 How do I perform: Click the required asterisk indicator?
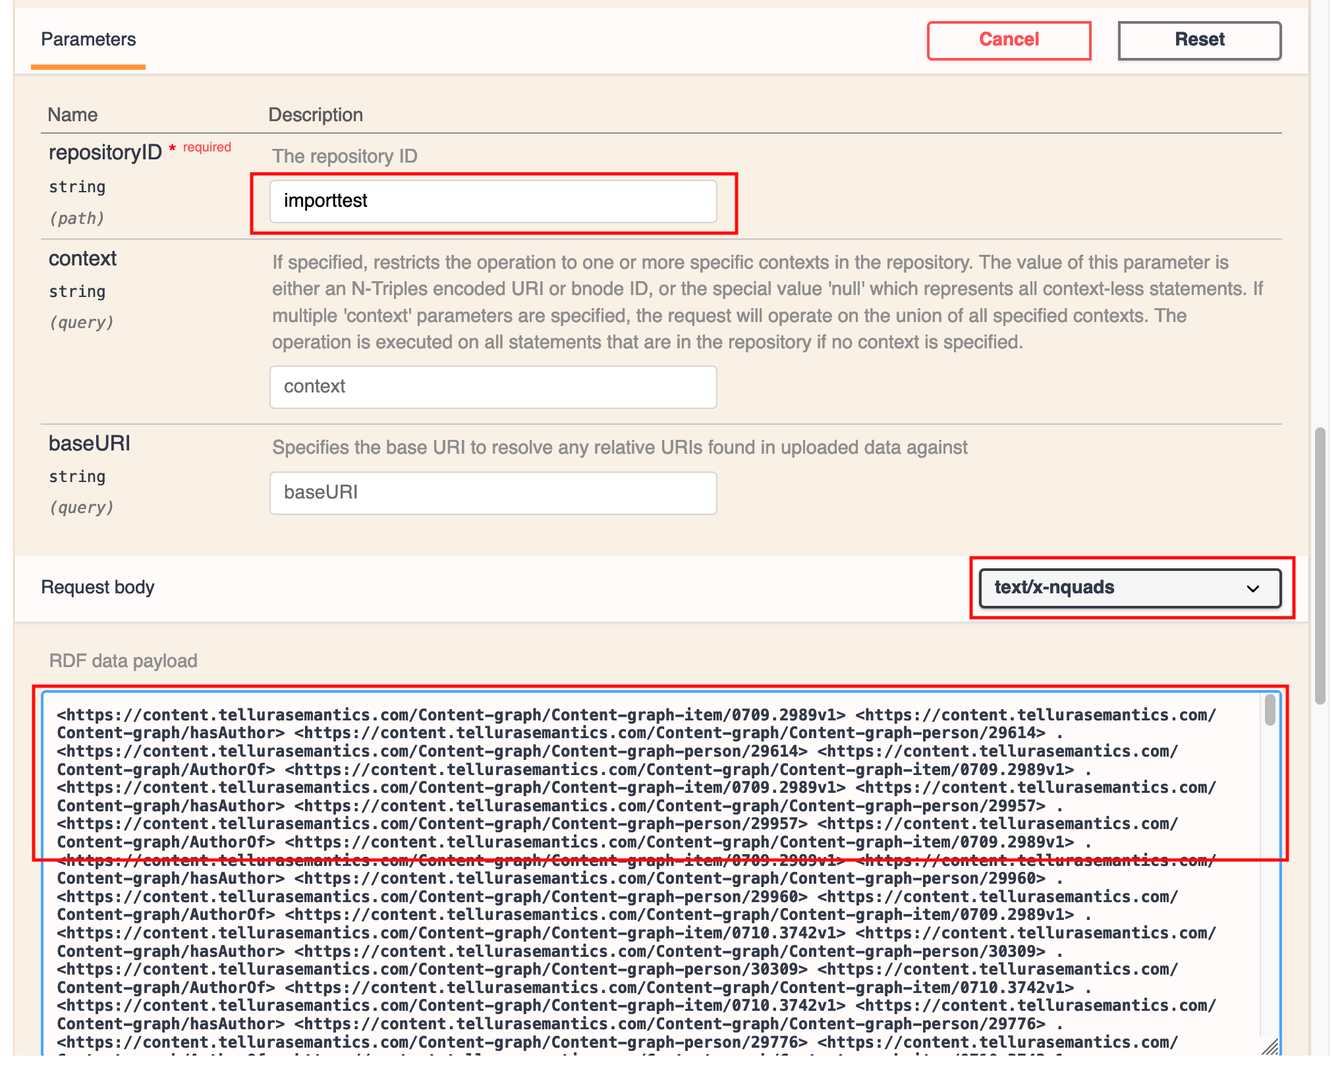tap(172, 148)
